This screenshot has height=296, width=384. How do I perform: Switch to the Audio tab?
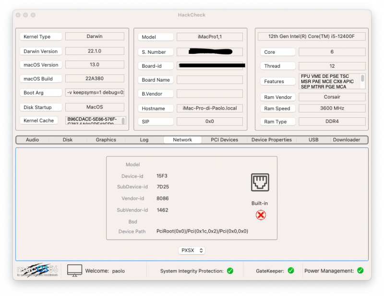tap(33, 140)
